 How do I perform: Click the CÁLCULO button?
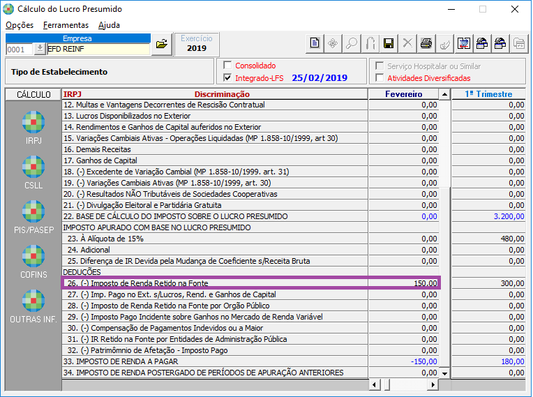(33, 94)
